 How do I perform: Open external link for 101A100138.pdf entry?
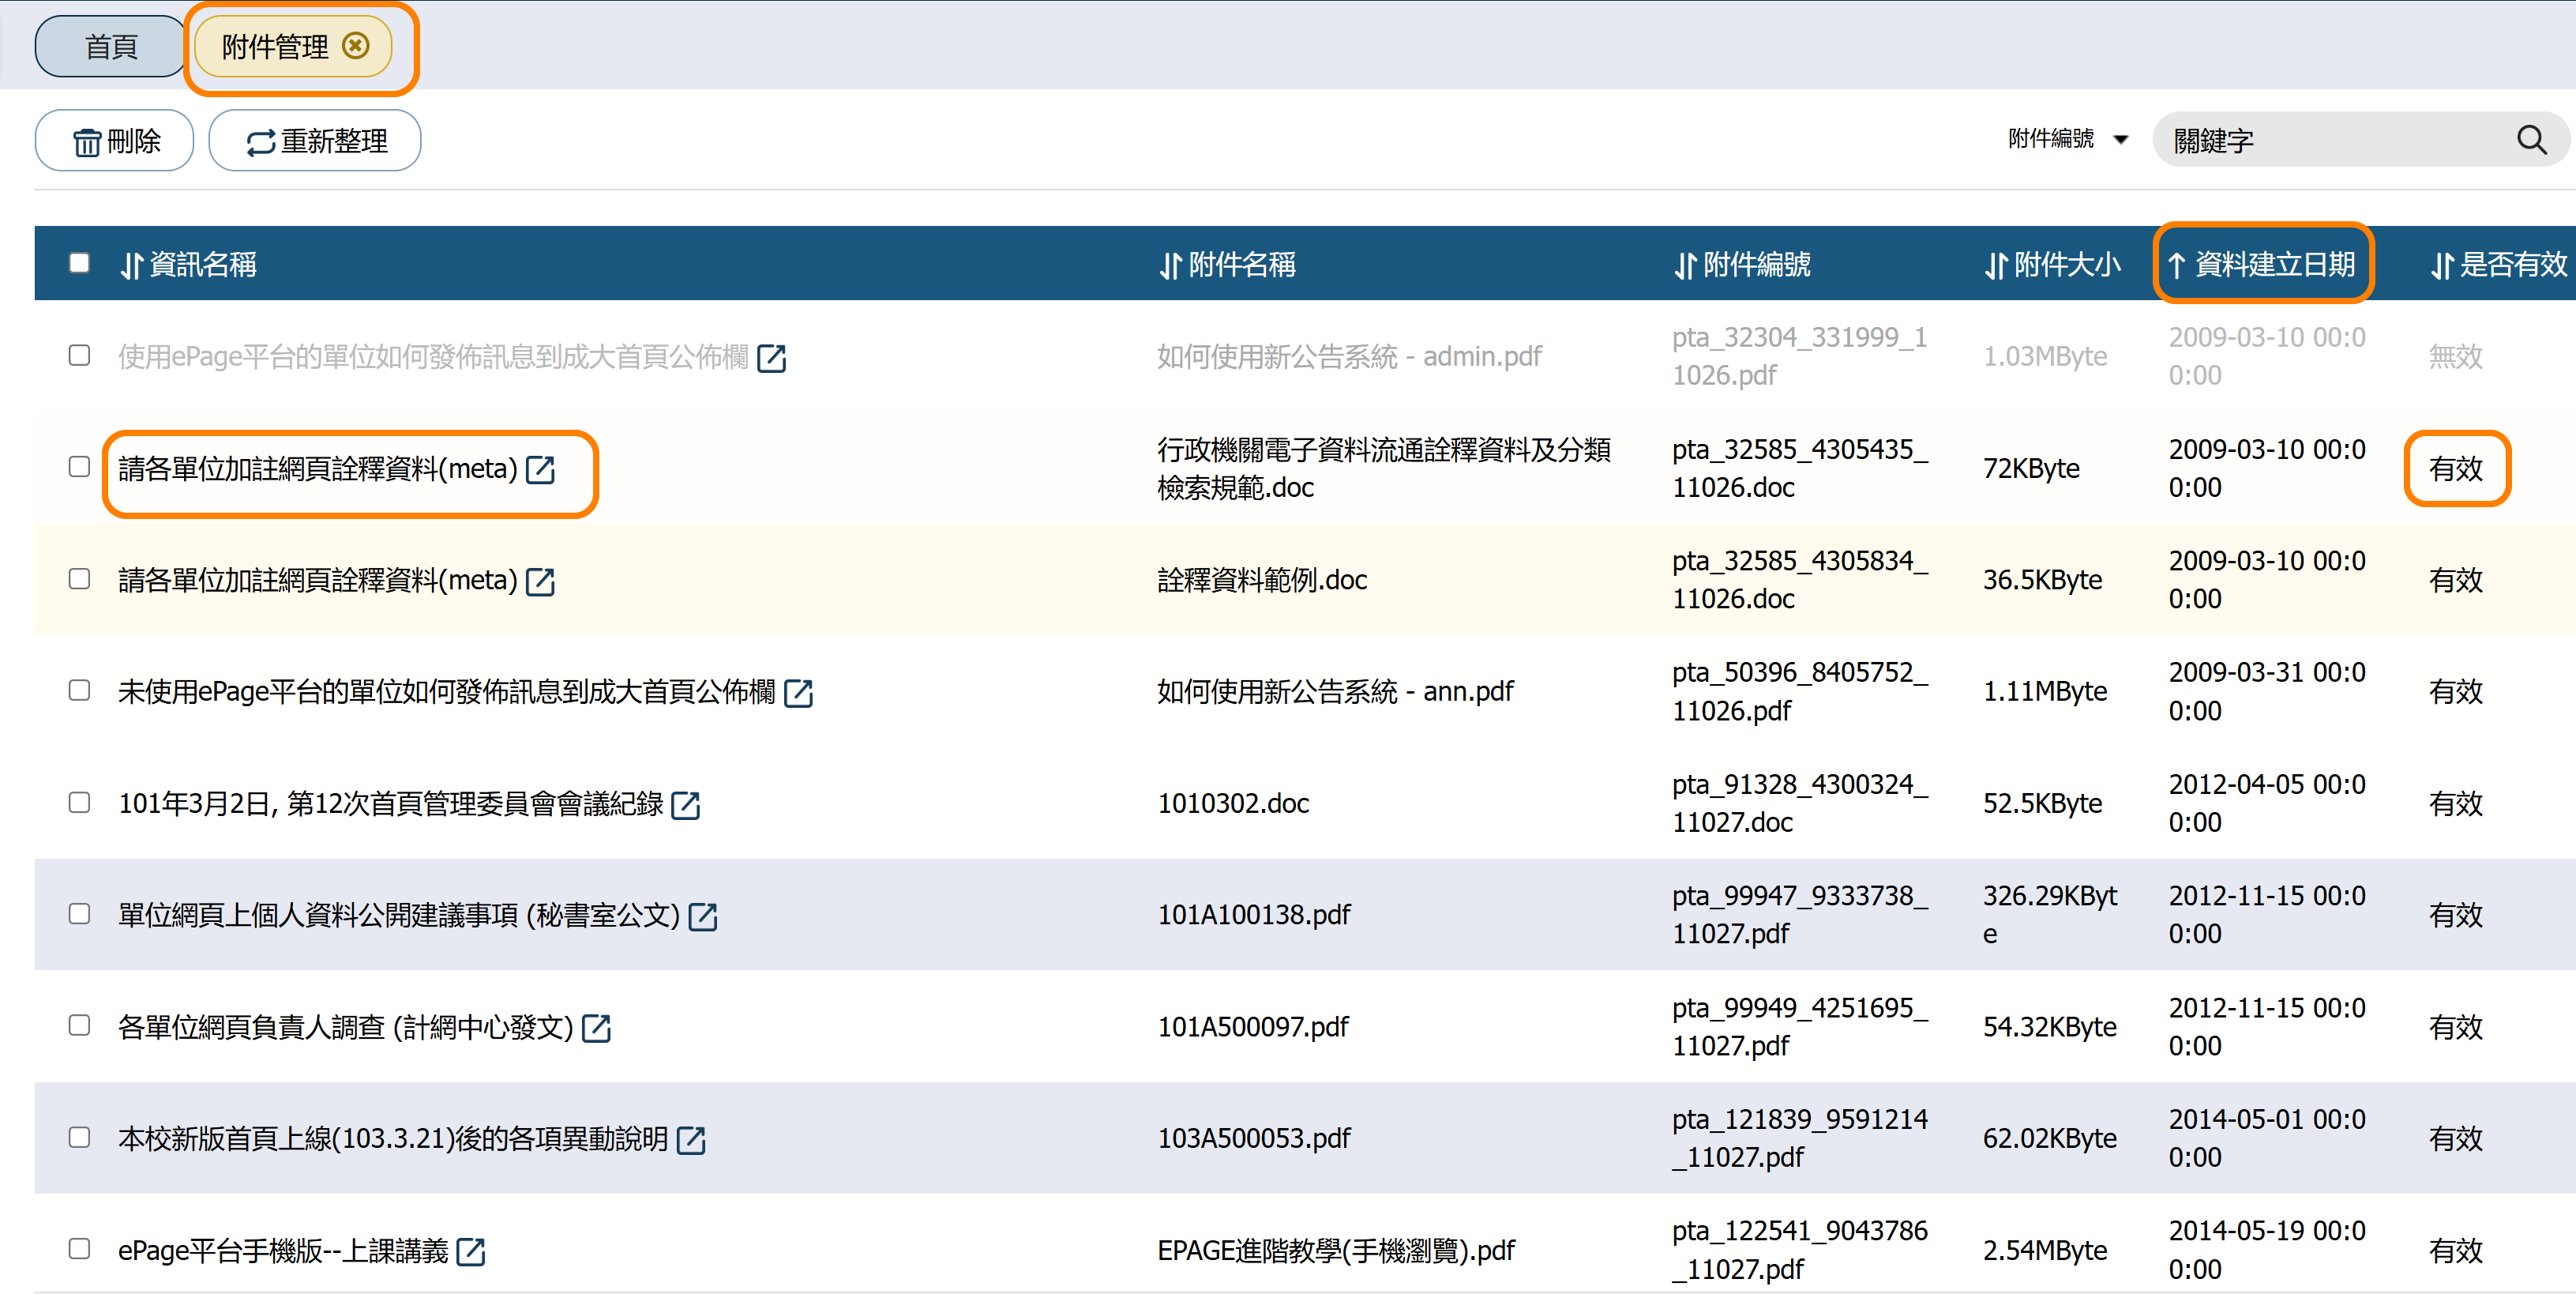coord(703,916)
